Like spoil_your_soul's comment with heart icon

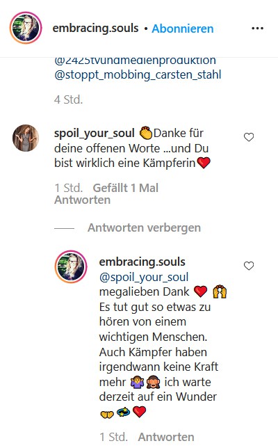(249, 137)
